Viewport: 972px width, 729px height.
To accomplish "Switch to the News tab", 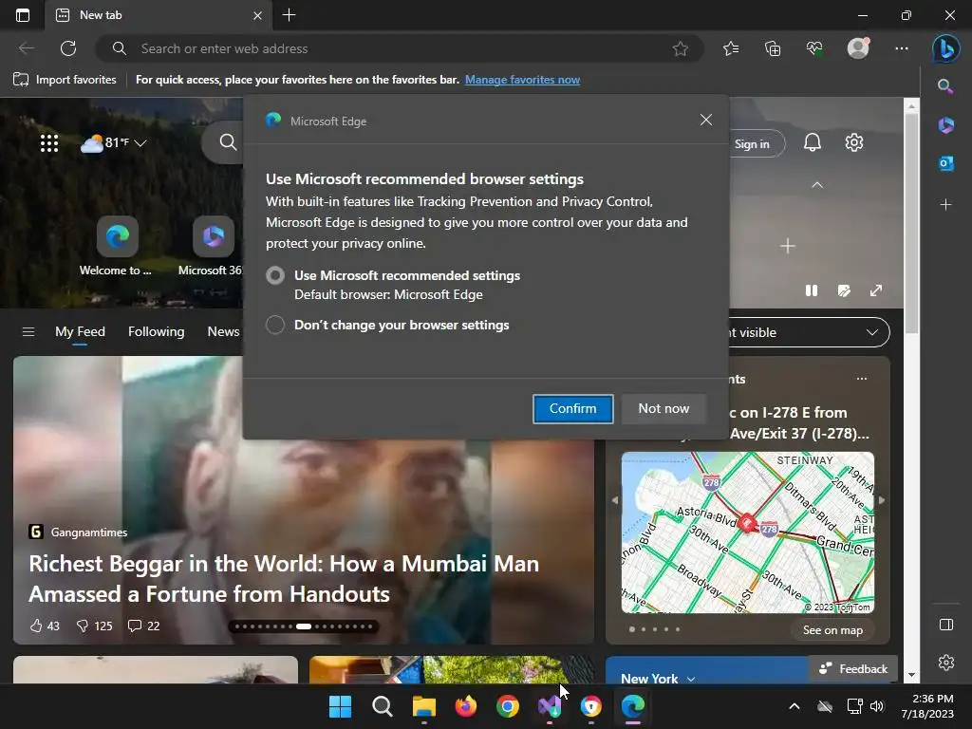I will (223, 331).
